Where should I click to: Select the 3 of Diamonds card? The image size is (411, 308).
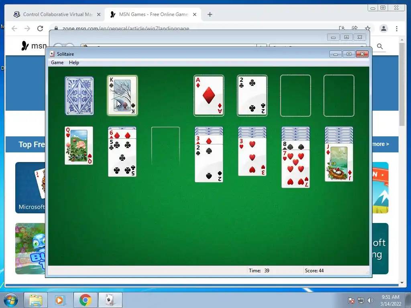pyautogui.click(x=209, y=140)
